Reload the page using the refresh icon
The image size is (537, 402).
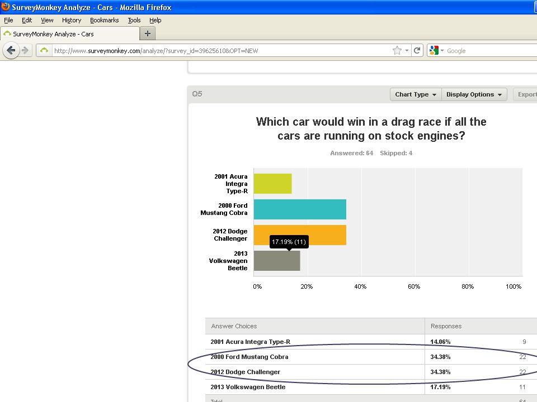coord(417,51)
